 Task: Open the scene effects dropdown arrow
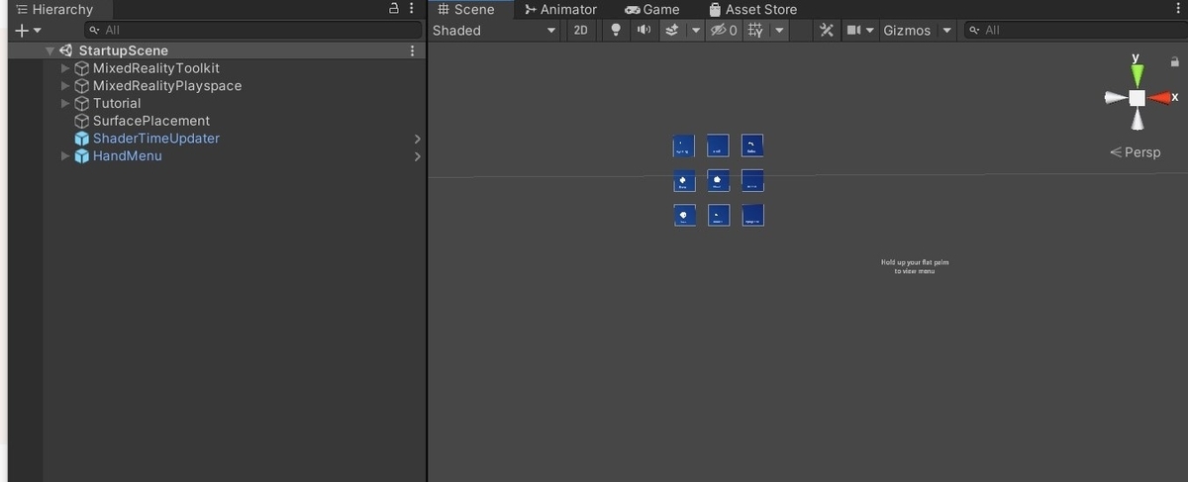[696, 31]
